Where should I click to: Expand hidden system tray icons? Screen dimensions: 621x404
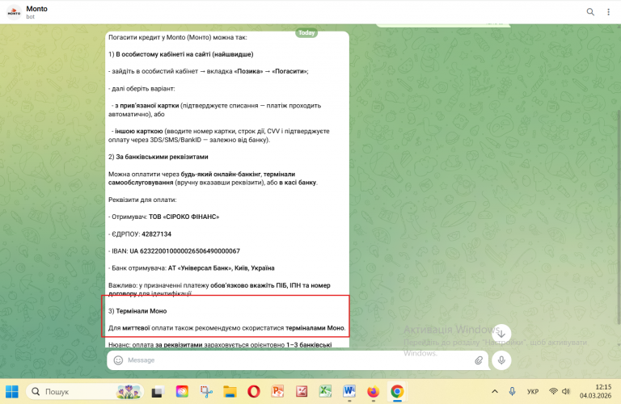coord(495,392)
